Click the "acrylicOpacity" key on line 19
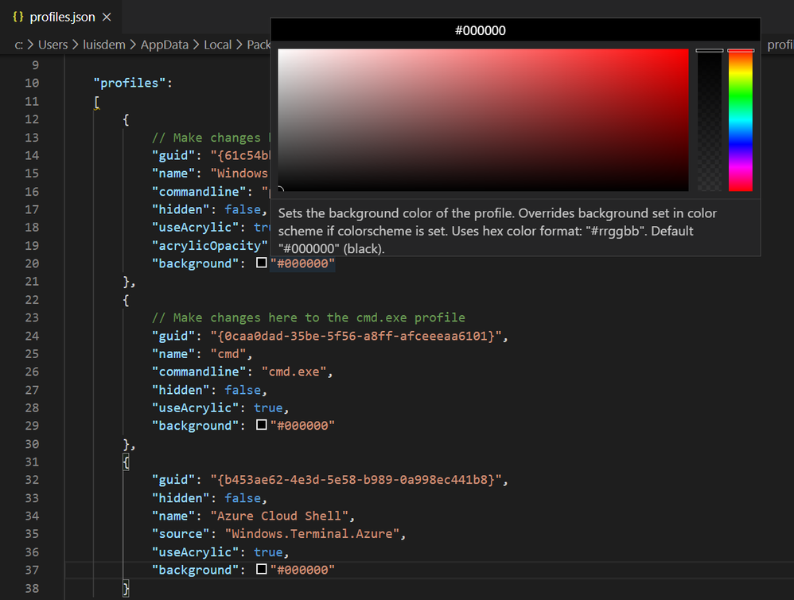This screenshot has height=600, width=794. [210, 246]
